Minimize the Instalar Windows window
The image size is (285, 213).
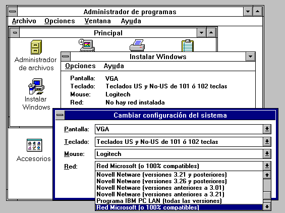(x=251, y=57)
